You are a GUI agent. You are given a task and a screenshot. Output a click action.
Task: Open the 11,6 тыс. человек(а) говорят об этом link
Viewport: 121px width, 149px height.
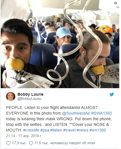[x=65, y=143]
